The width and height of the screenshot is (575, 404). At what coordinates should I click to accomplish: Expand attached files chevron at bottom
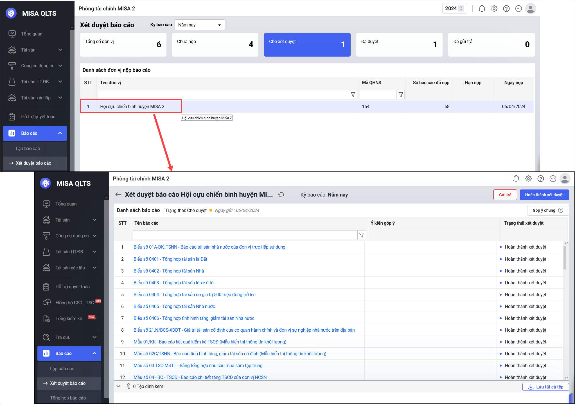tap(119, 386)
